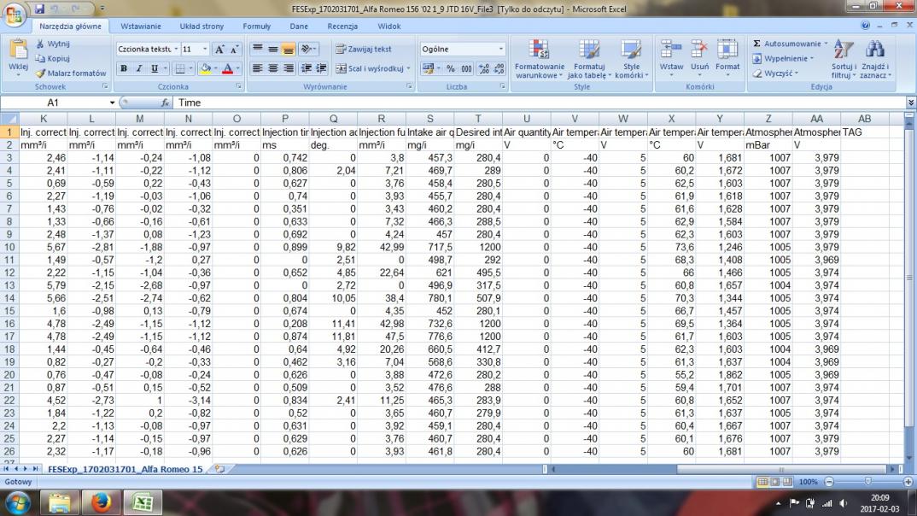The height and width of the screenshot is (516, 917).
Task: Zoom out with minus button
Action: click(829, 482)
